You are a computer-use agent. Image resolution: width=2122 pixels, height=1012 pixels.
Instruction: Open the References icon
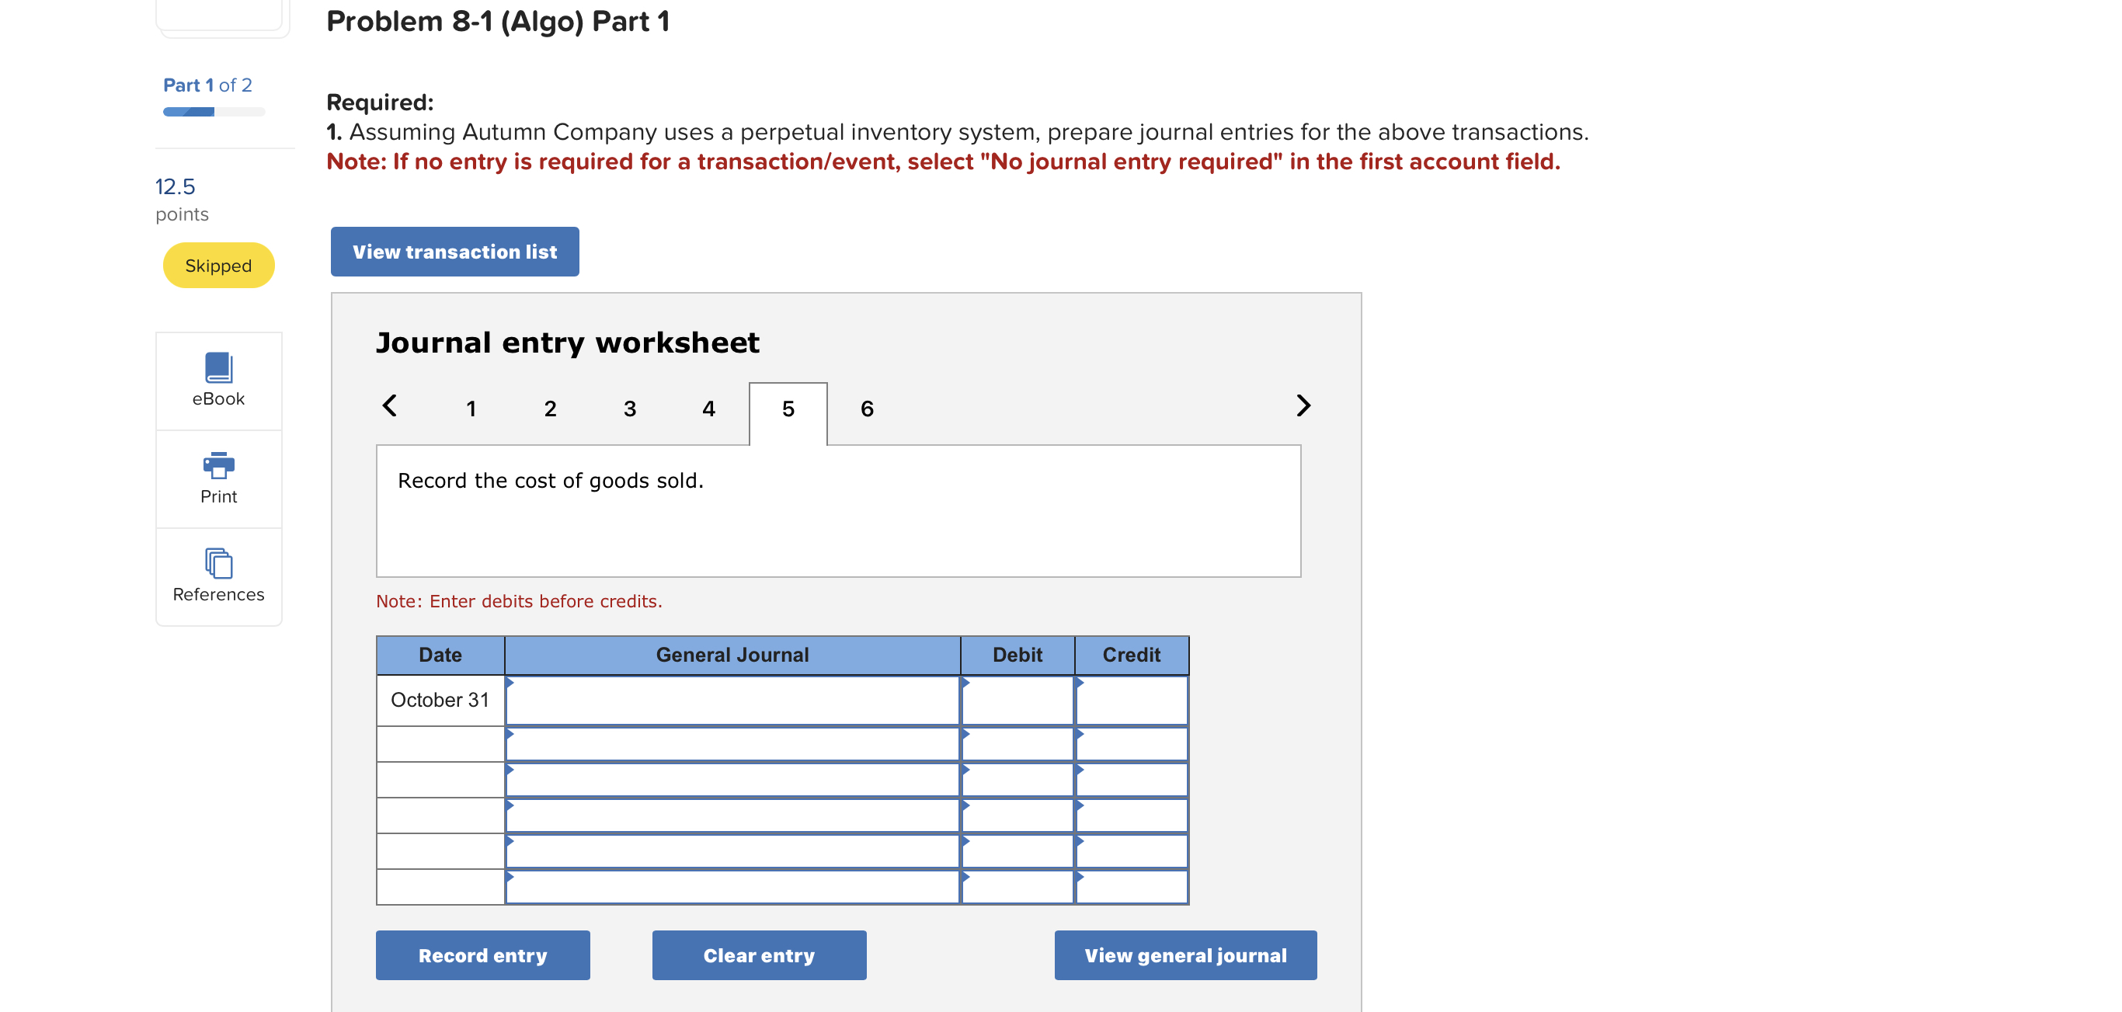click(x=218, y=564)
